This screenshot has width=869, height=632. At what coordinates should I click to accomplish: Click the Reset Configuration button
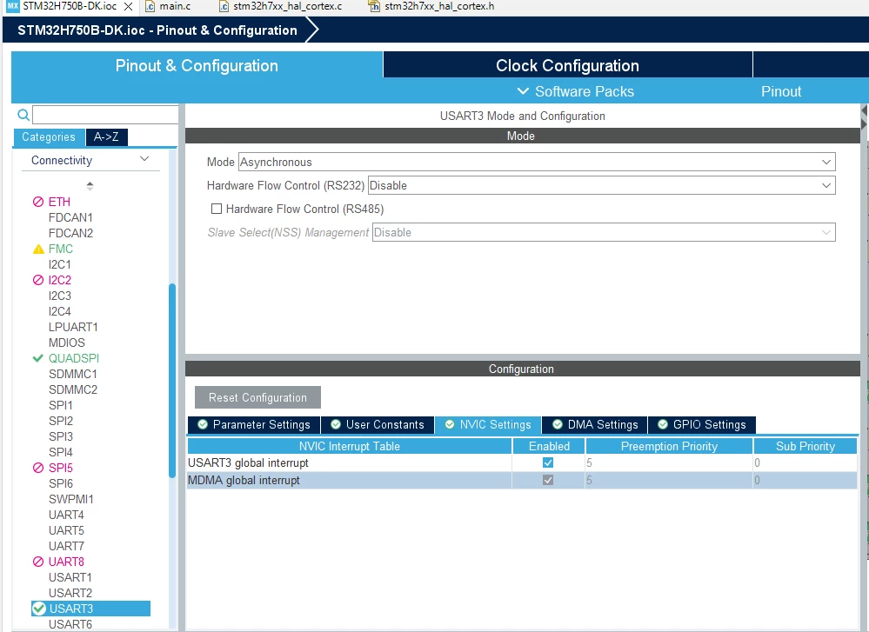(257, 397)
